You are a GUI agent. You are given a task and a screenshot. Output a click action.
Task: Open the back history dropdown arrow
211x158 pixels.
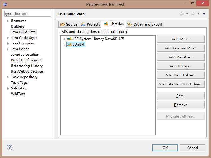[187, 14]
